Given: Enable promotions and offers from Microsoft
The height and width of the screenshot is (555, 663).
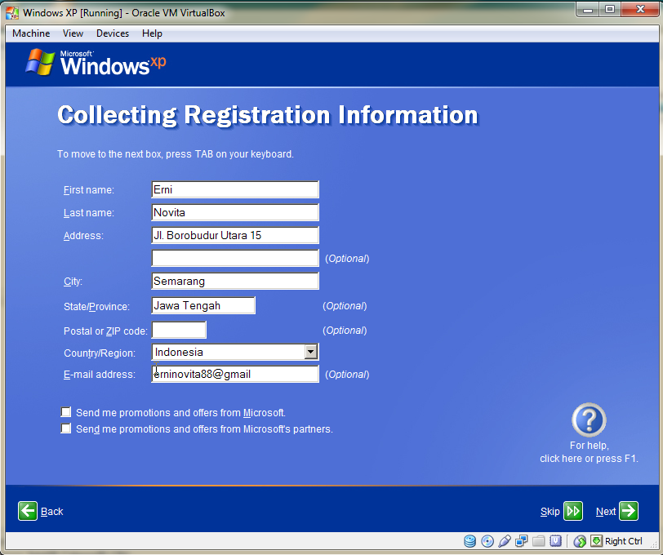Looking at the screenshot, I should point(66,412).
